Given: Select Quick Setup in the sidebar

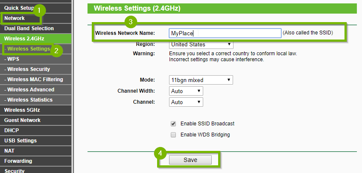Looking at the screenshot, I should (36, 8).
